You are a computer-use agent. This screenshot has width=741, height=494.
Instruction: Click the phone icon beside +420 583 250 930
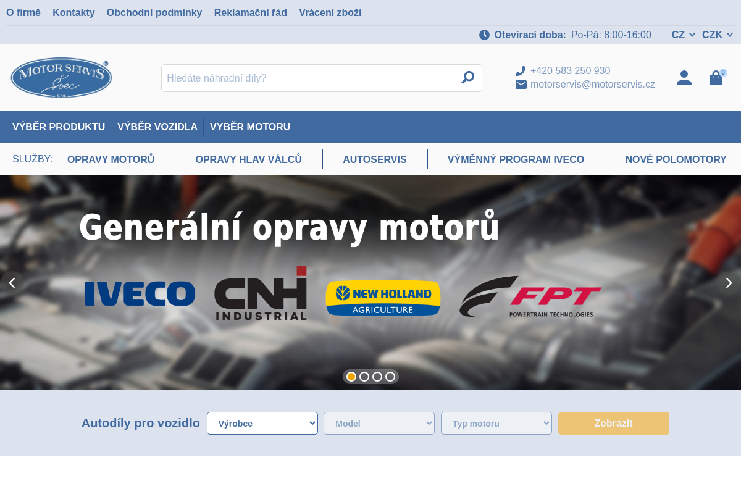[521, 70]
